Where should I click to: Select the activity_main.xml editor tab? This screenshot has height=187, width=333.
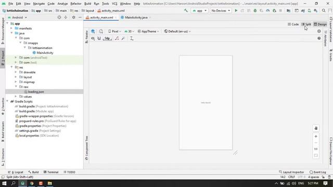pos(101,17)
